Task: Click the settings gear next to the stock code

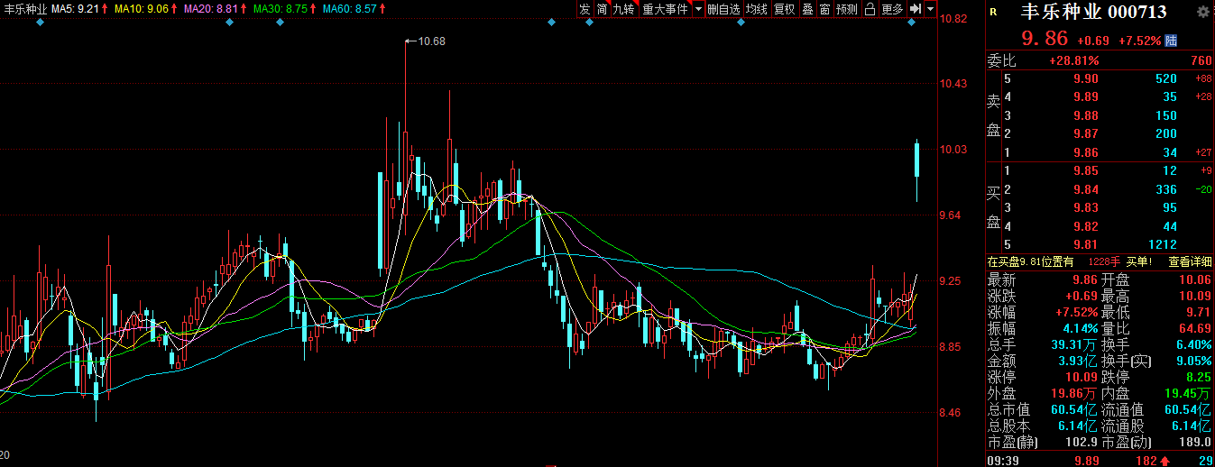Action: (1201, 12)
